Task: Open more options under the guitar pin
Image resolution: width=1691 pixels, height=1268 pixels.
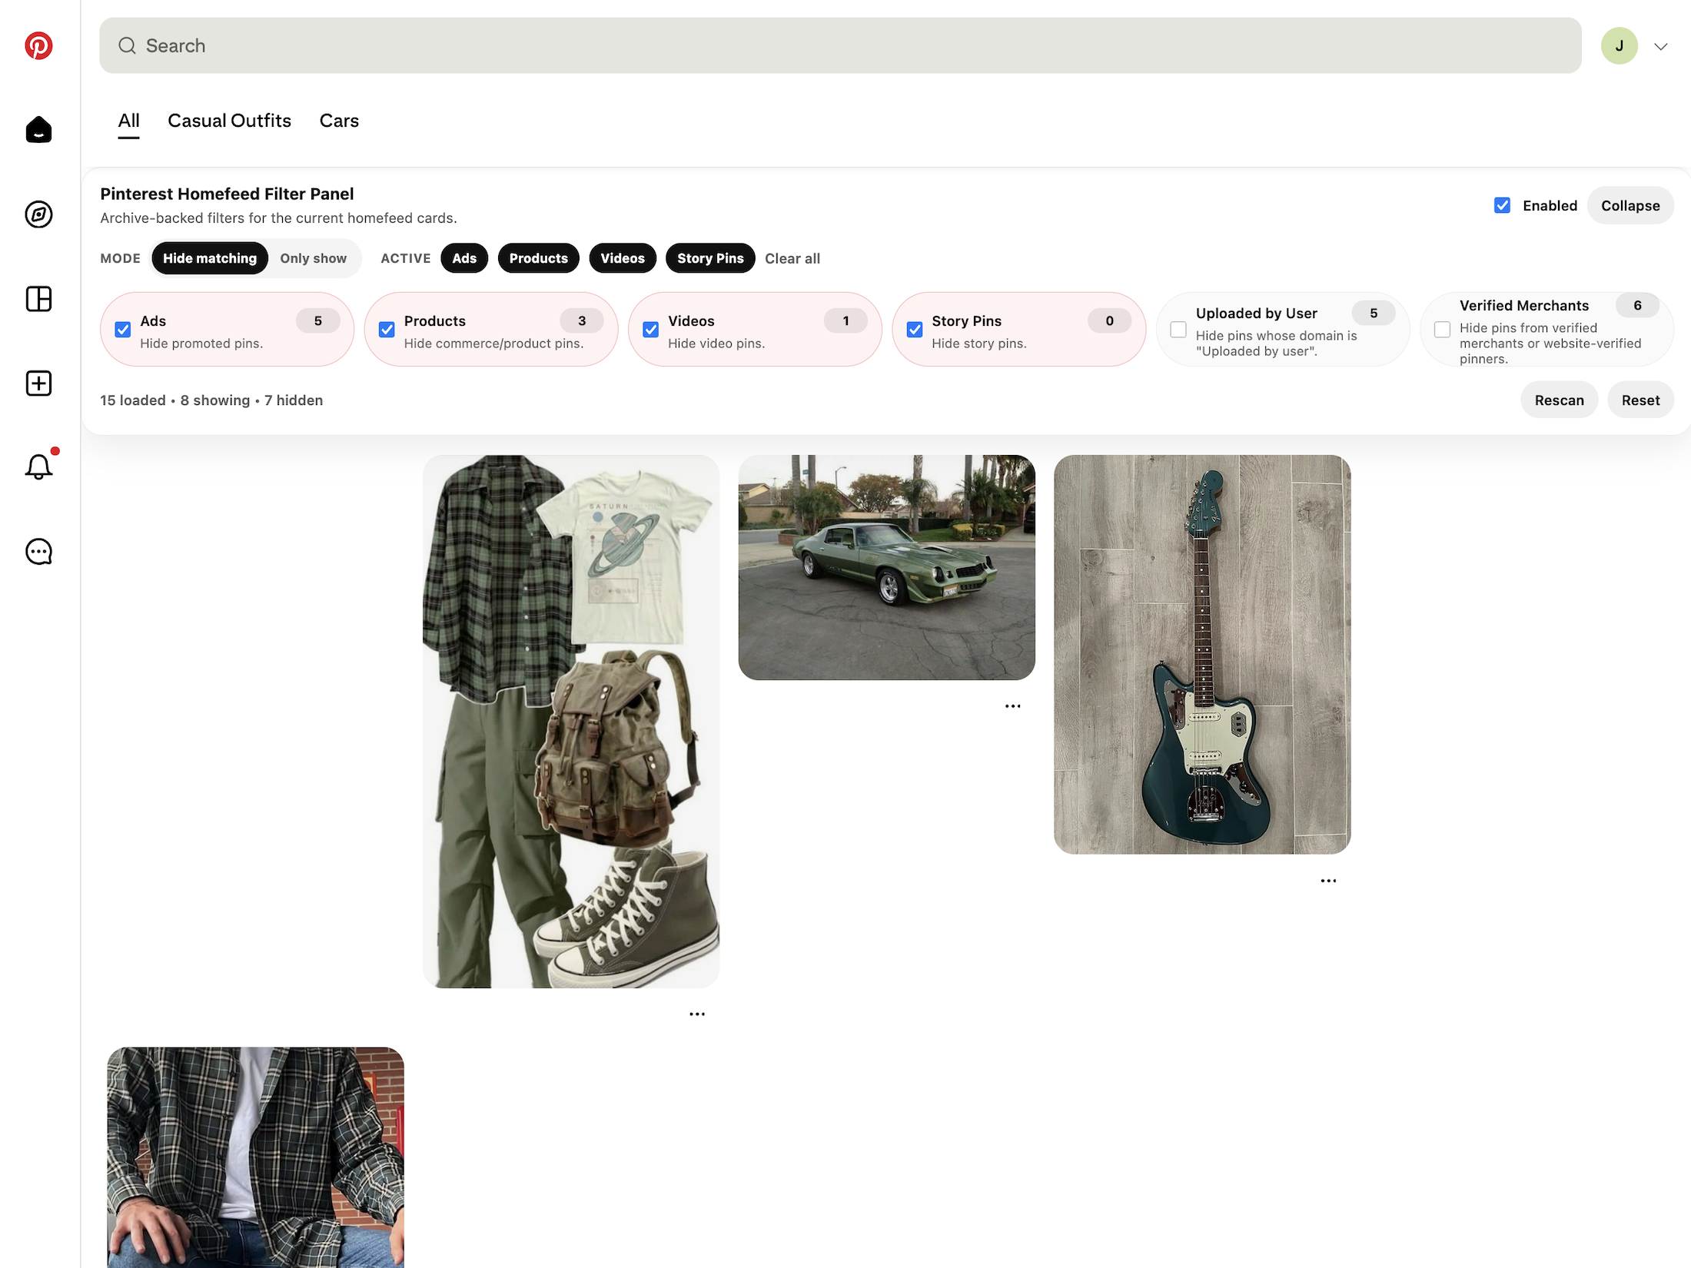Action: click(1327, 881)
